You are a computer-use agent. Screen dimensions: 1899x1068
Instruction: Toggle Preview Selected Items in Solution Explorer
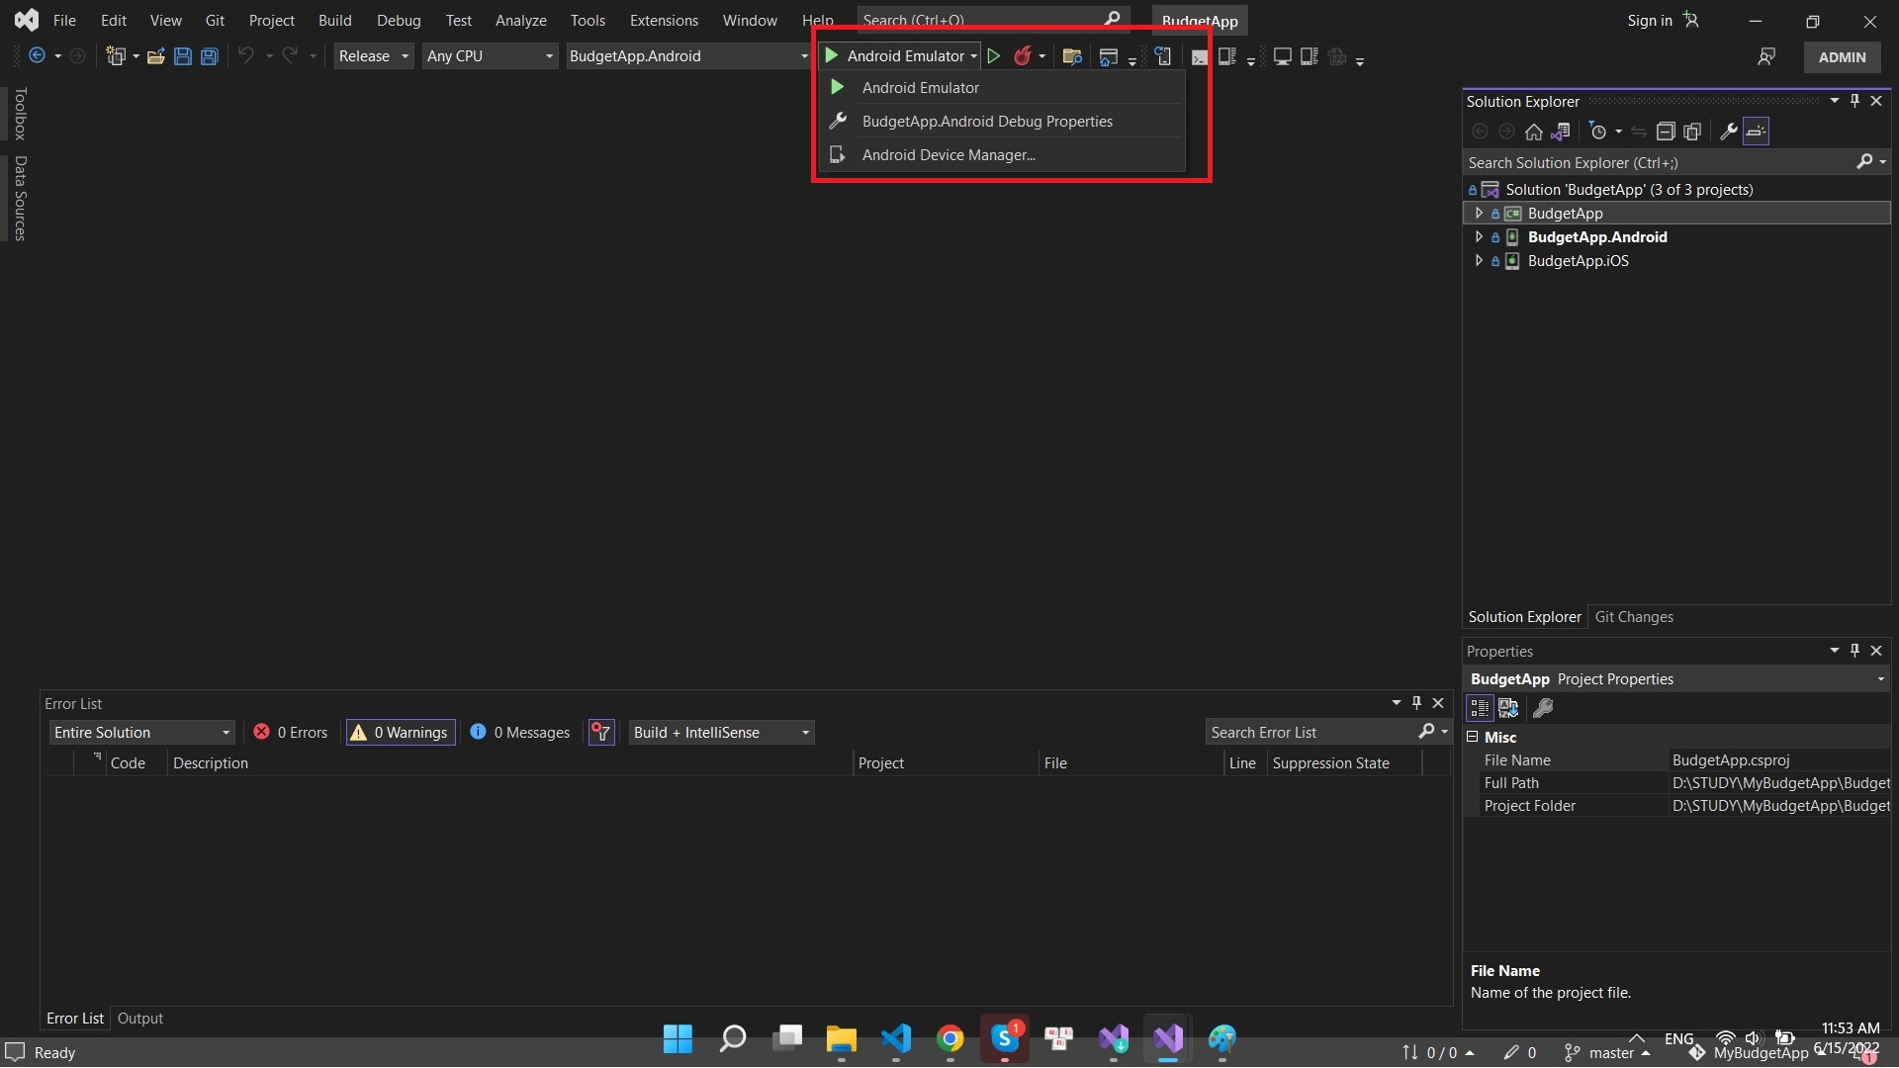point(1756,132)
